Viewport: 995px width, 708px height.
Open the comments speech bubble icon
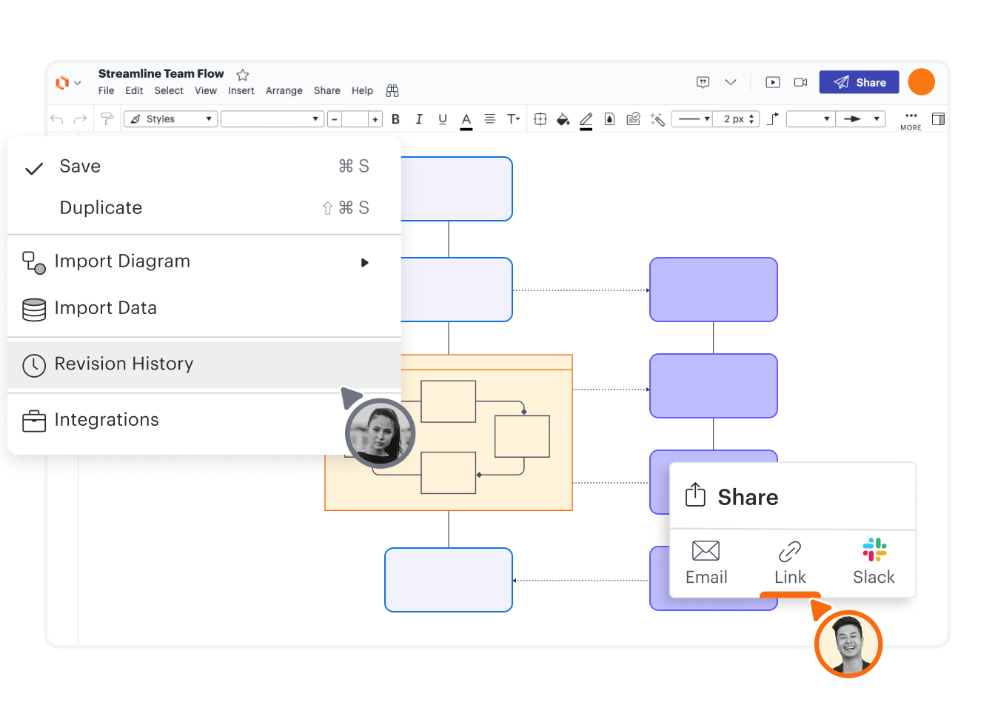(x=703, y=82)
